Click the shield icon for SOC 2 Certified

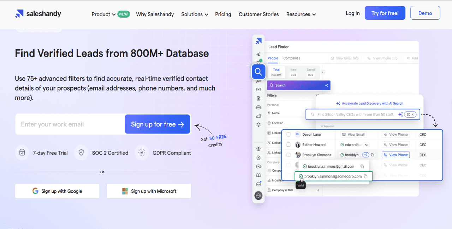point(81,153)
